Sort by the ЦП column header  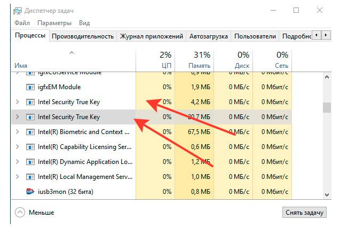pos(155,60)
